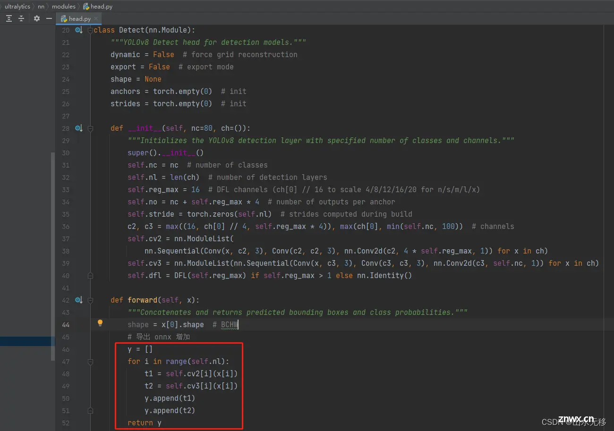Open ultralytics in the breadcrumb path
Screen dimensions: 614x431
(x=17, y=7)
